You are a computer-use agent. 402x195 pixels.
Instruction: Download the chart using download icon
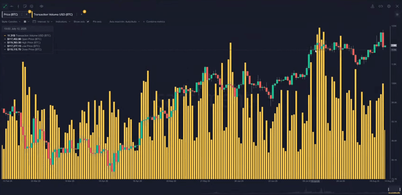tap(372, 6)
